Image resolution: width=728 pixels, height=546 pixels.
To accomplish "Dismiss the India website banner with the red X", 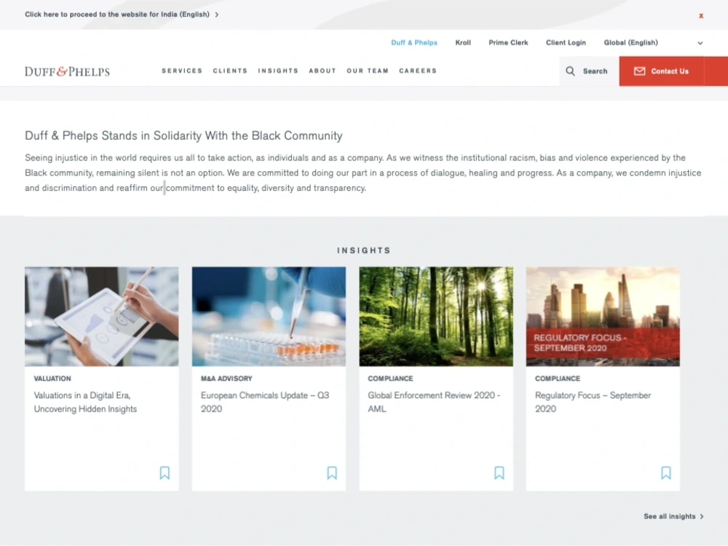I will tap(700, 16).
